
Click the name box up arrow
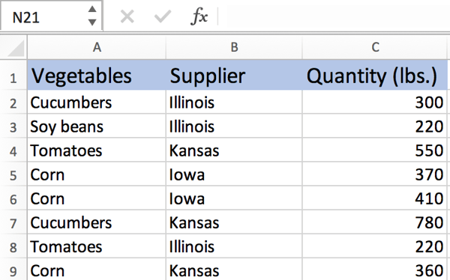[x=92, y=9]
